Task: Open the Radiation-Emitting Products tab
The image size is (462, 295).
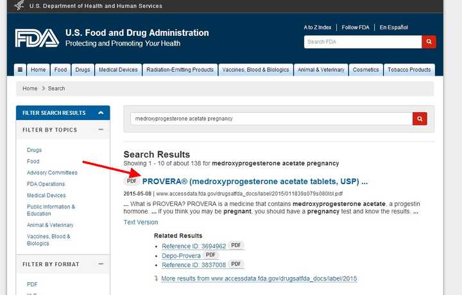Action: click(180, 70)
